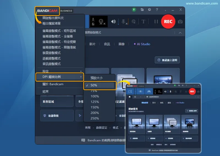Choose 螢幕錄製模式 - 特定視窗 from menu
The width and height of the screenshot is (220, 156).
coord(59,42)
